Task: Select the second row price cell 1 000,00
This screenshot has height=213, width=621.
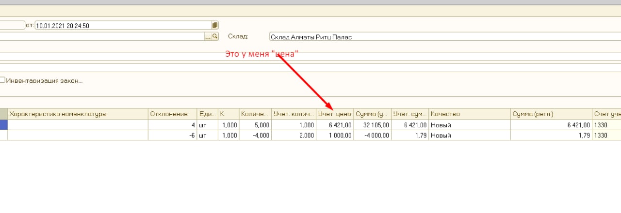Action: 334,136
